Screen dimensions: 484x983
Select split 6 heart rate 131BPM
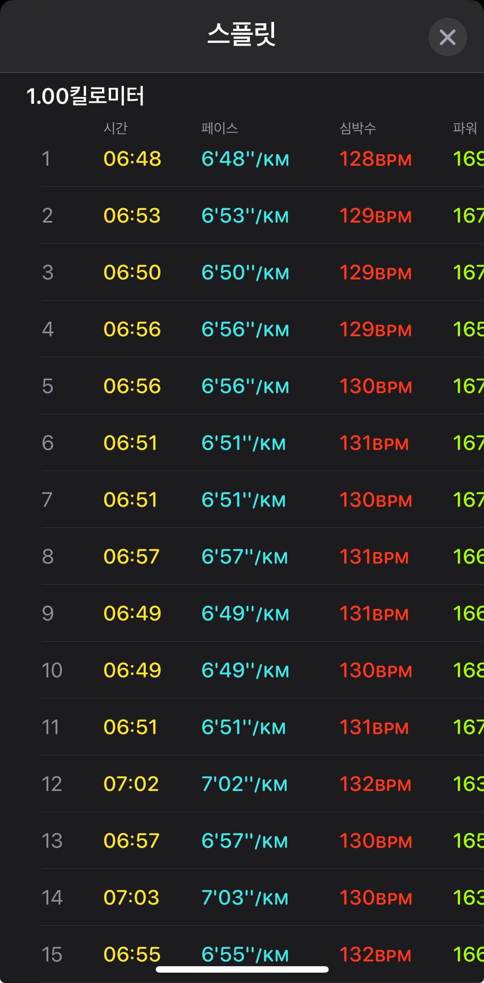[x=374, y=443]
